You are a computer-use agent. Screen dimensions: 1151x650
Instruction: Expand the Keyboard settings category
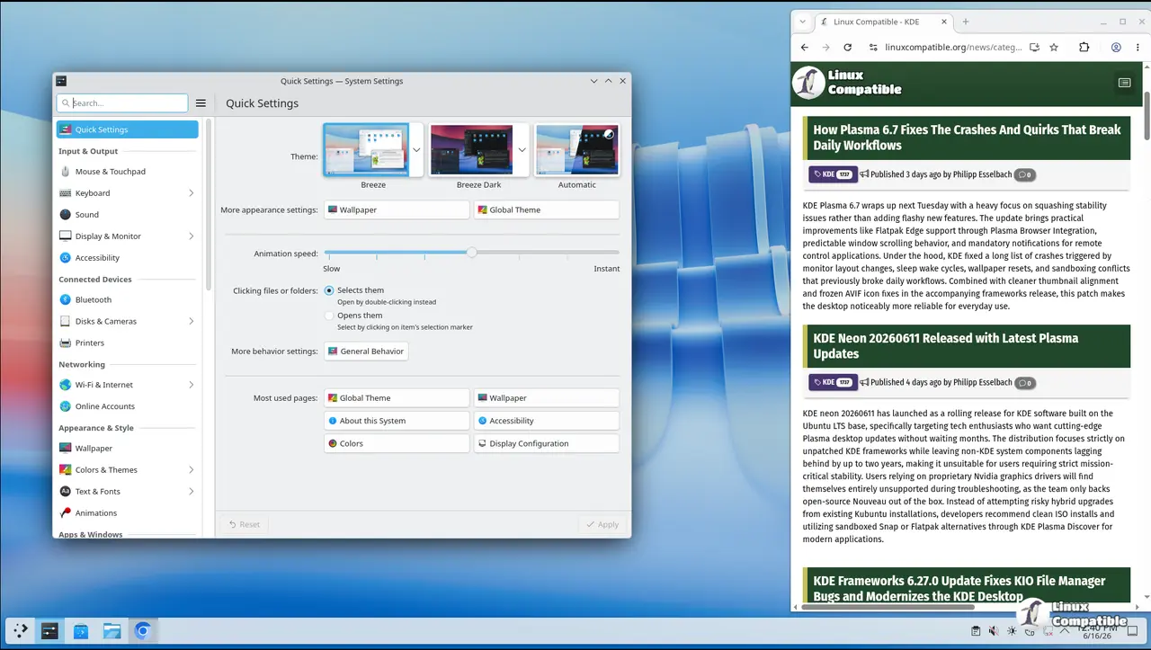point(192,193)
